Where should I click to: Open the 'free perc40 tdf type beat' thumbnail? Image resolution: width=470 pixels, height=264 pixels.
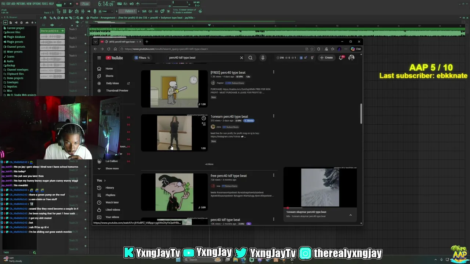[x=174, y=192]
